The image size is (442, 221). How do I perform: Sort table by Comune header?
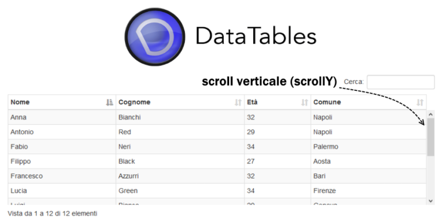(x=368, y=102)
